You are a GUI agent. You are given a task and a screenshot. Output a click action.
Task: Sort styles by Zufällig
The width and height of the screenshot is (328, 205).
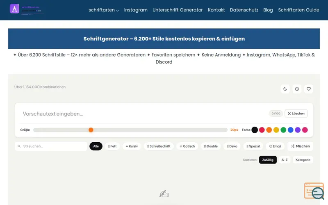click(x=268, y=160)
